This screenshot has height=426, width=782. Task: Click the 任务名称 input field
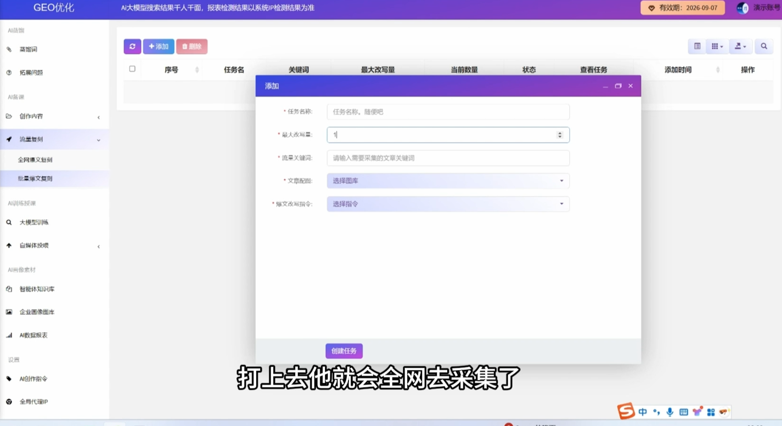(448, 112)
